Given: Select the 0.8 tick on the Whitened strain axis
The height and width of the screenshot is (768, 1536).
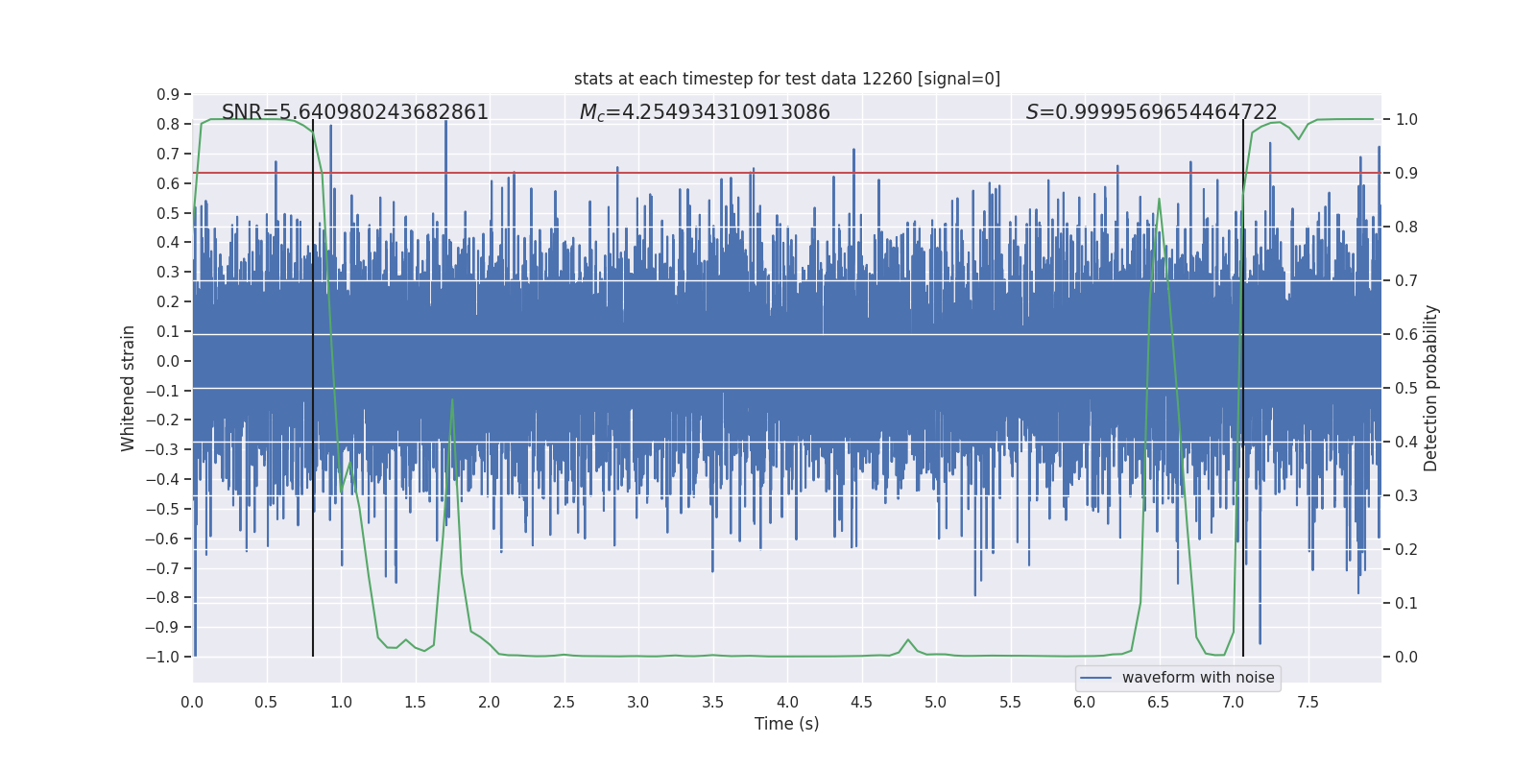Looking at the screenshot, I should pyautogui.click(x=168, y=124).
